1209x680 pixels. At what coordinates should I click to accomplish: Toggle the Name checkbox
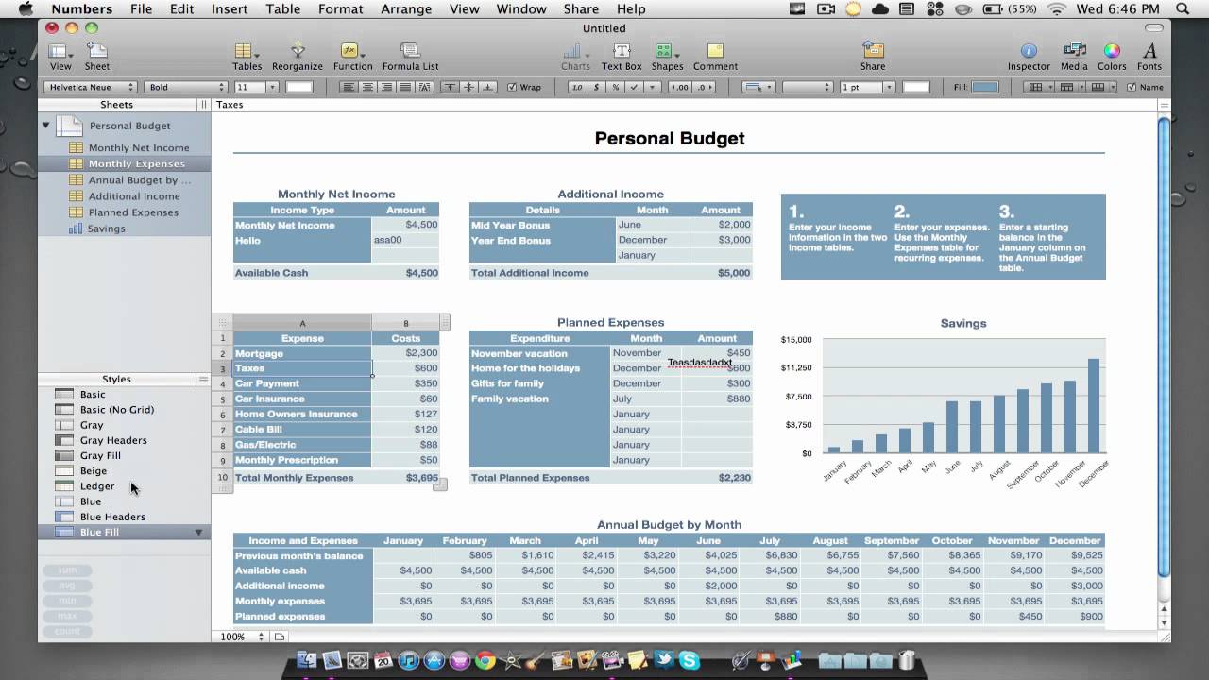1132,87
